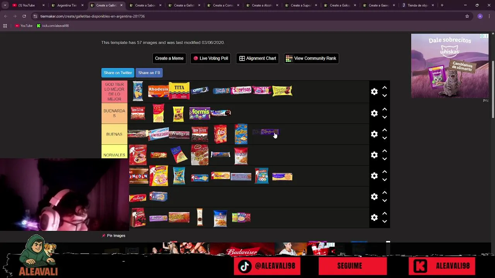The image size is (495, 278).
Task: Click the page vertical scrollbar
Action: 493,89
